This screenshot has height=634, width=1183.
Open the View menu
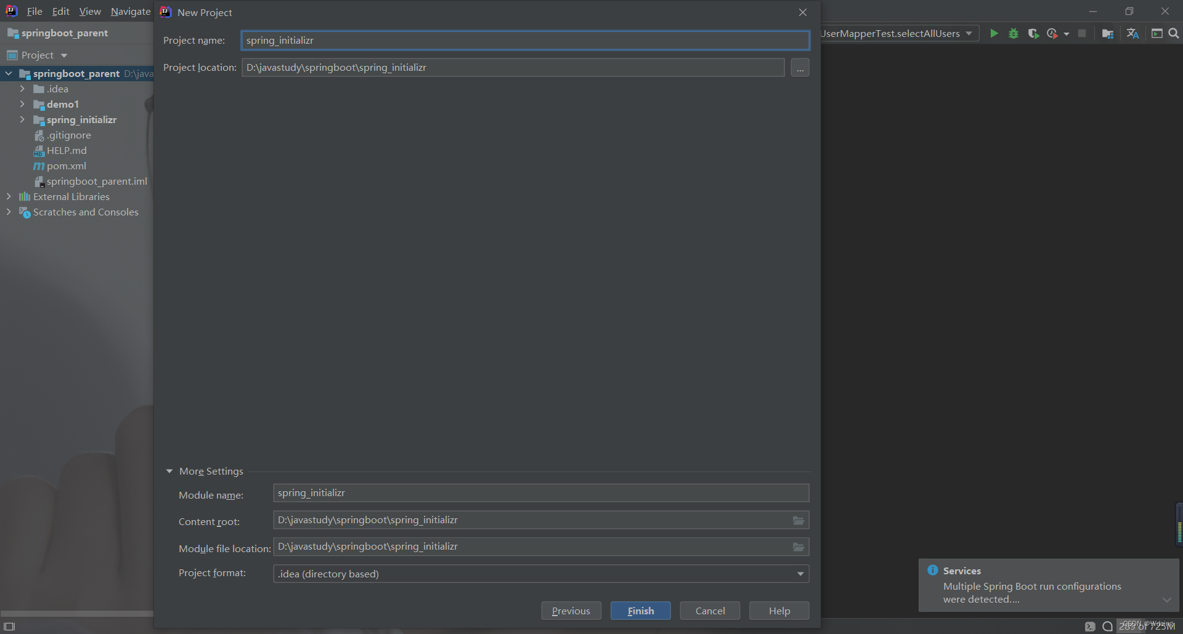coord(90,11)
